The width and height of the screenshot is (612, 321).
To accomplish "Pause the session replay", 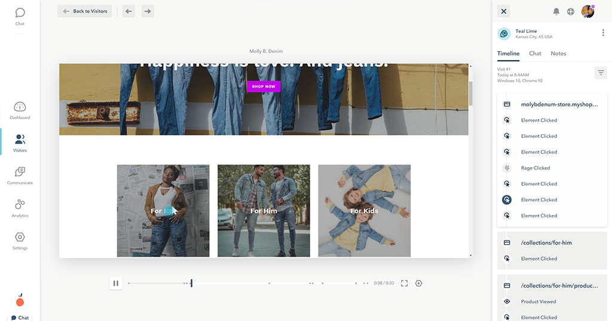I will click(116, 283).
